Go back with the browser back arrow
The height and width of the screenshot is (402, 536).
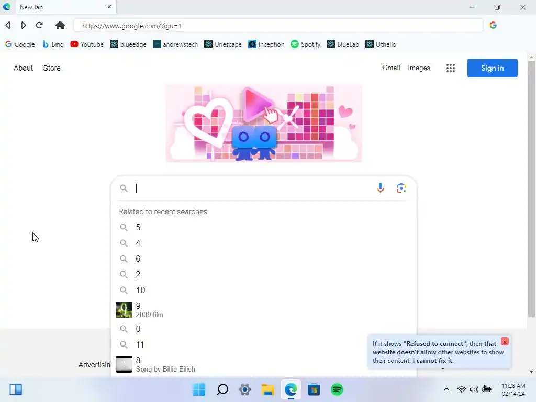[8, 25]
